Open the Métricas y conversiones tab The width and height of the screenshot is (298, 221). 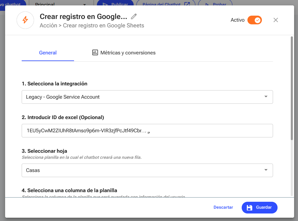[x=124, y=53]
